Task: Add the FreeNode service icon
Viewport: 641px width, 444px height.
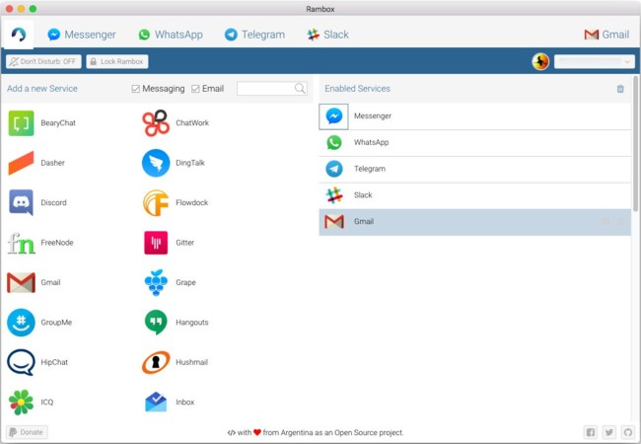Action: pyautogui.click(x=22, y=243)
